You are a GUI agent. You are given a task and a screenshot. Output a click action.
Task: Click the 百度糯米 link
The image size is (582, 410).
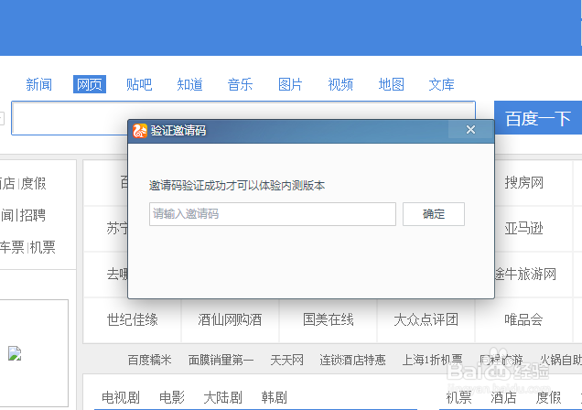149,360
